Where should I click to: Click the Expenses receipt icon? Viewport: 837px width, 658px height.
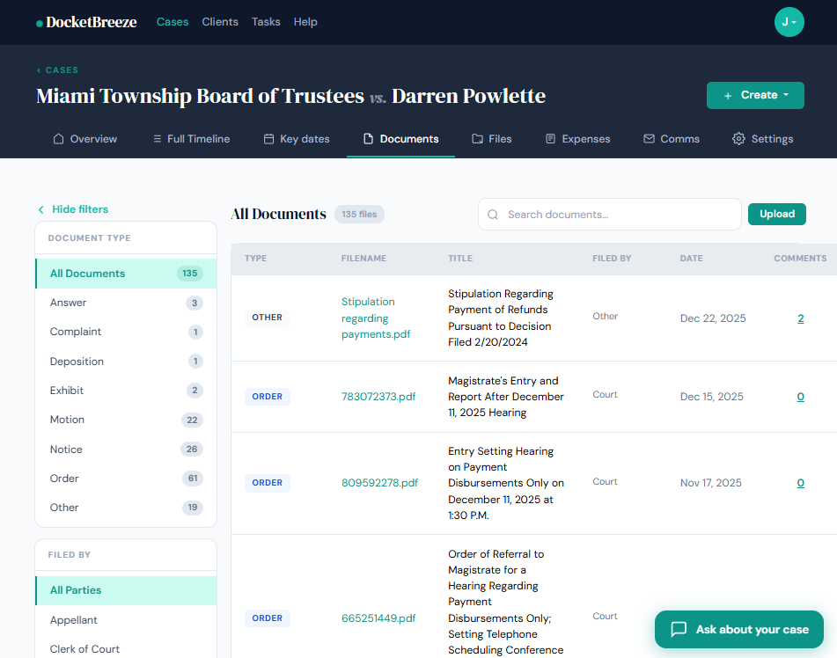click(x=551, y=139)
